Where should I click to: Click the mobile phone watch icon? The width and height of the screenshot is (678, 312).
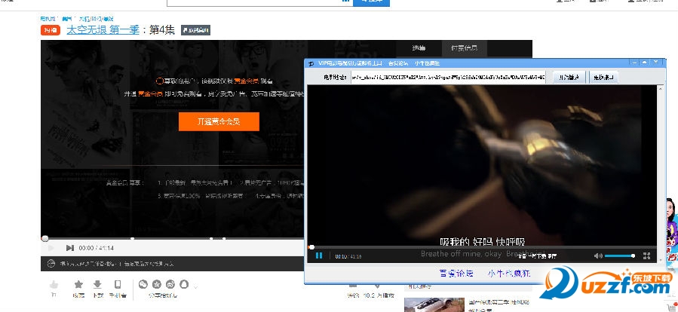click(117, 284)
